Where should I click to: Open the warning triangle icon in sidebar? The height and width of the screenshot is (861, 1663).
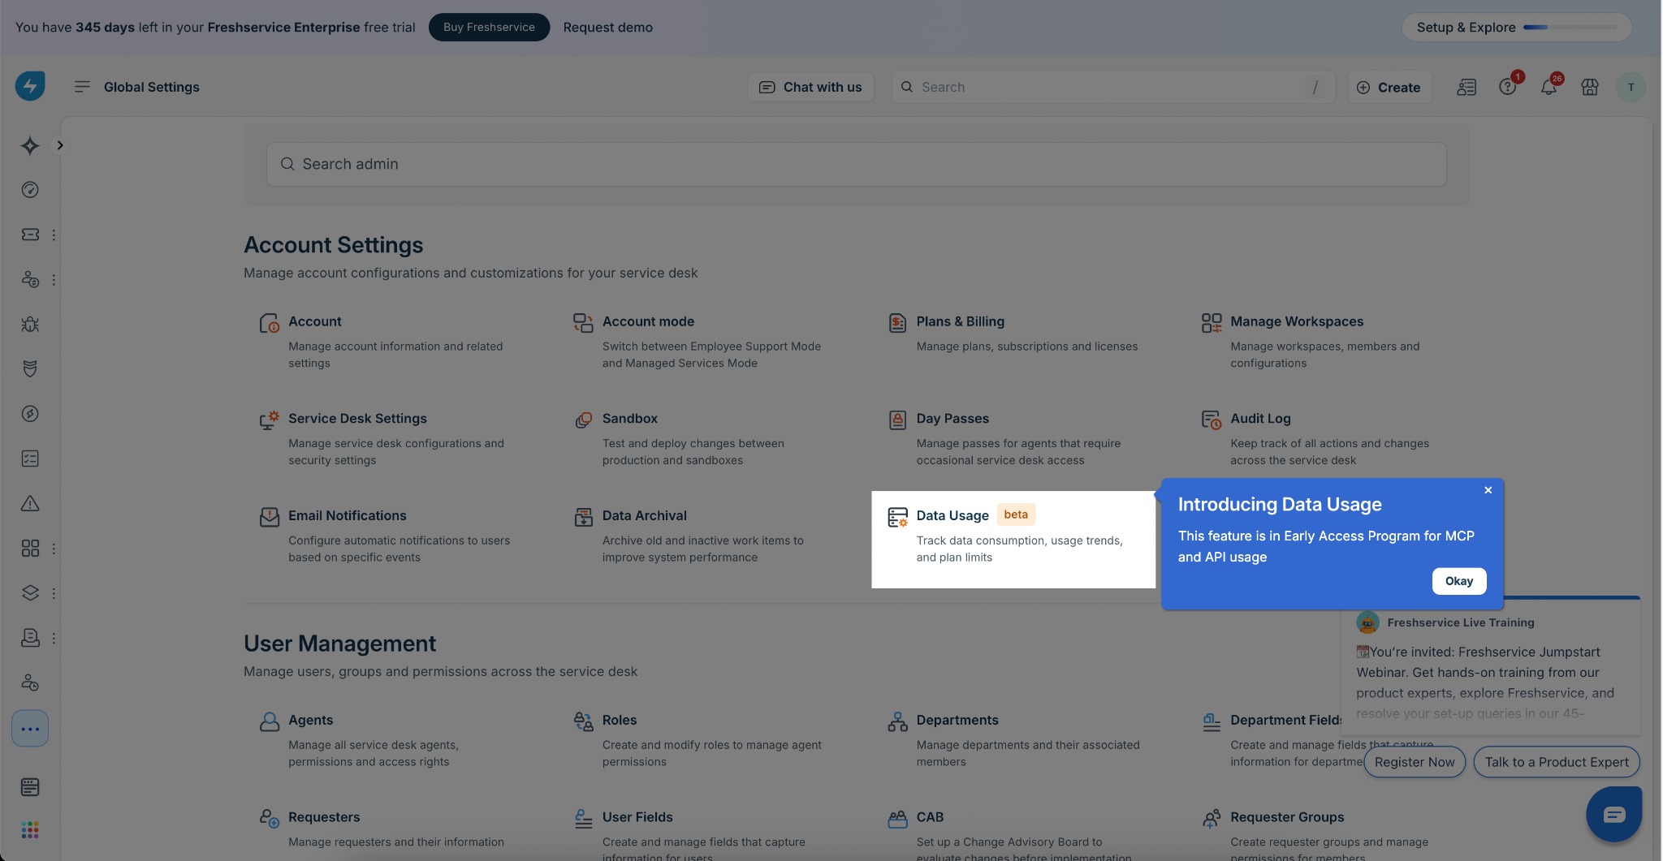coord(30,504)
